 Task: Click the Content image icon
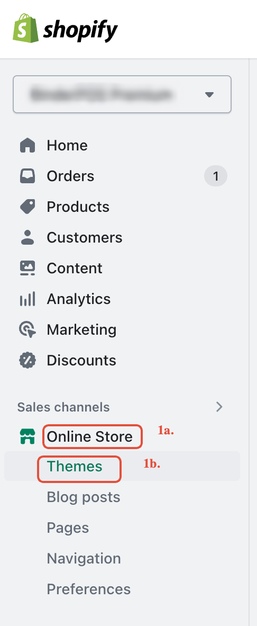coord(27,269)
